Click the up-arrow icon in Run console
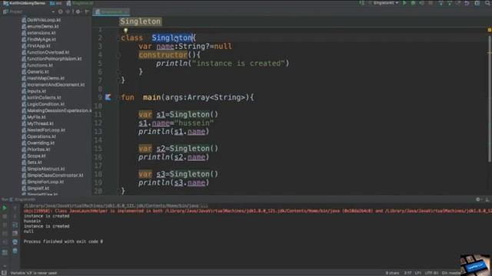The height and width of the screenshot is (276, 492). point(15,208)
